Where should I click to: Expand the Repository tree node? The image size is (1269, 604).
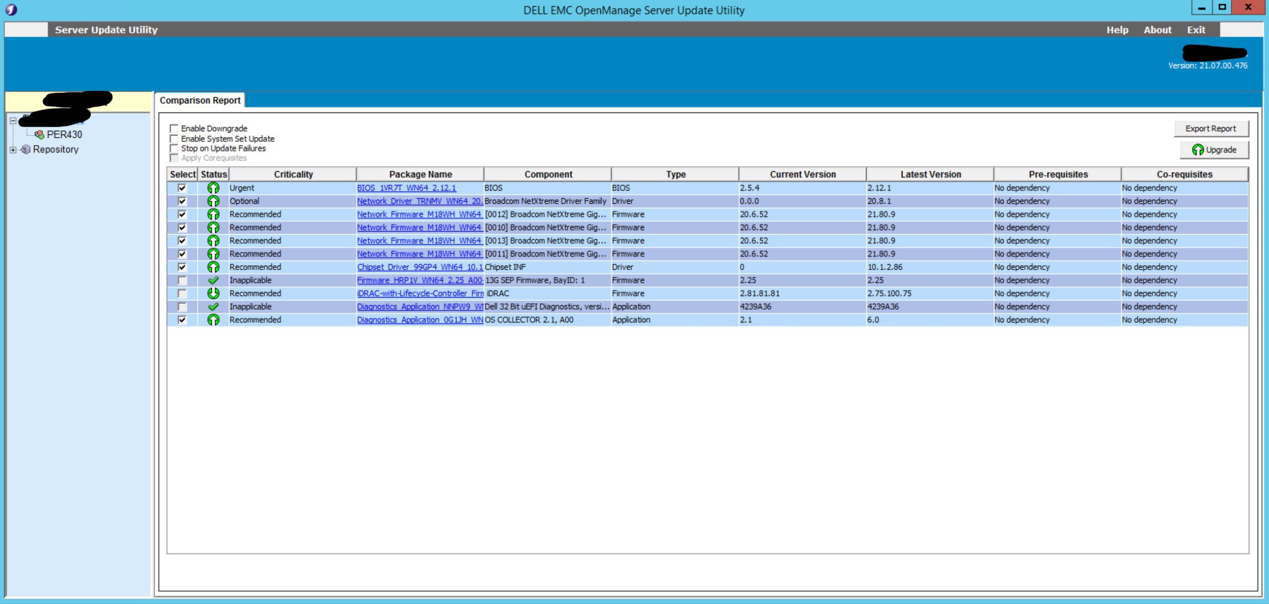13,150
